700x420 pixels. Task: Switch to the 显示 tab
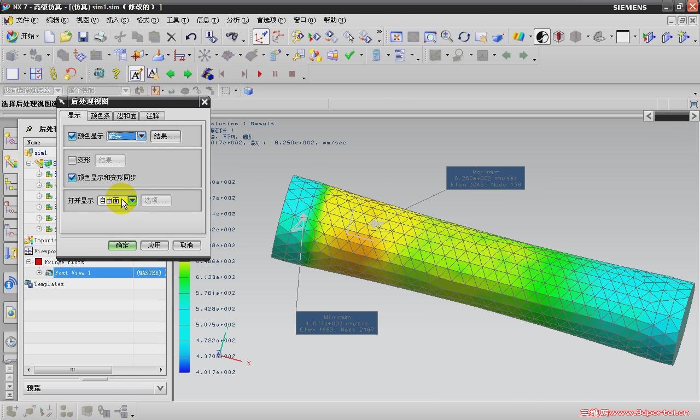(x=74, y=115)
